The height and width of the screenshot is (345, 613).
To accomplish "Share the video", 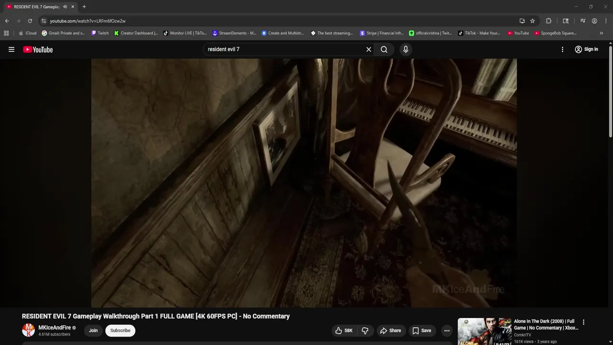I will click(390, 331).
